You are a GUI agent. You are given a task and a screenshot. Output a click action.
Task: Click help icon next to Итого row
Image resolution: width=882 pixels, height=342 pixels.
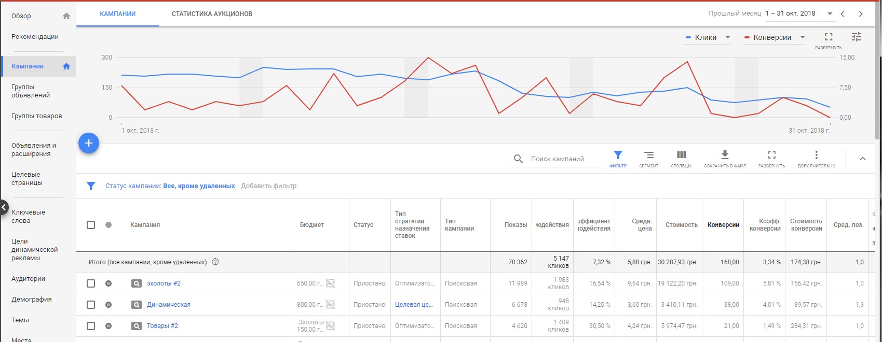(215, 262)
